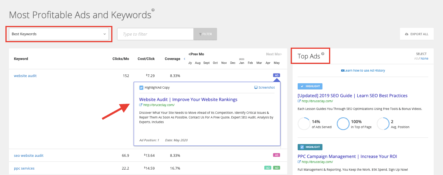Screen dimensions: 443x175
Task: Click help icon beside Top Ads heading
Action: click(x=323, y=54)
